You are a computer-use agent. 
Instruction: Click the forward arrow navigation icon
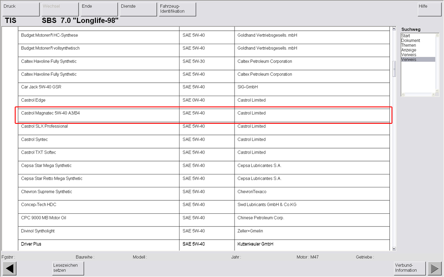click(435, 268)
